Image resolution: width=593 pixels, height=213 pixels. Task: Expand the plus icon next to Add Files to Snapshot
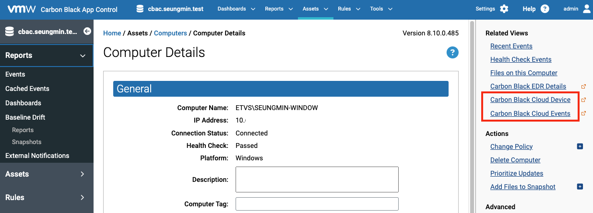click(580, 187)
